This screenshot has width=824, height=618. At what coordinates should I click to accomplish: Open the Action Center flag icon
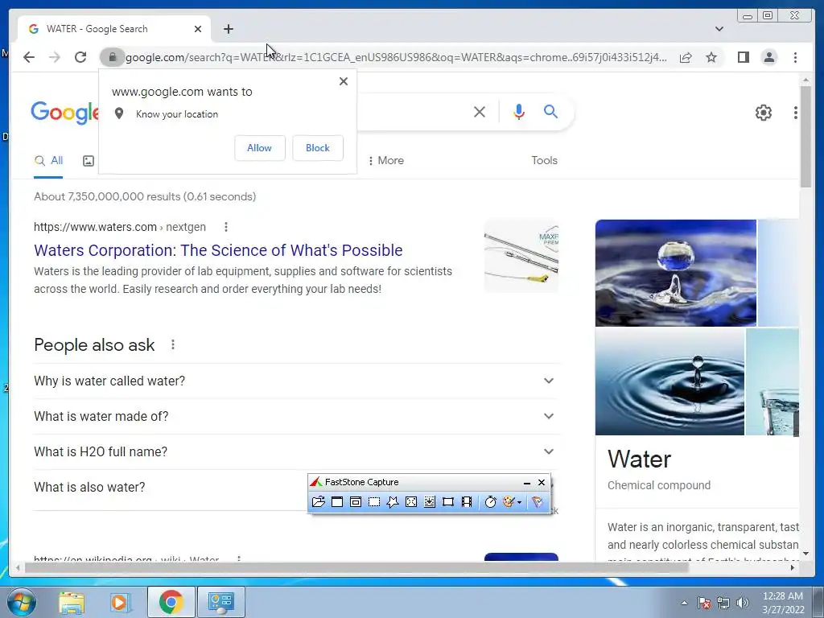pyautogui.click(x=704, y=603)
